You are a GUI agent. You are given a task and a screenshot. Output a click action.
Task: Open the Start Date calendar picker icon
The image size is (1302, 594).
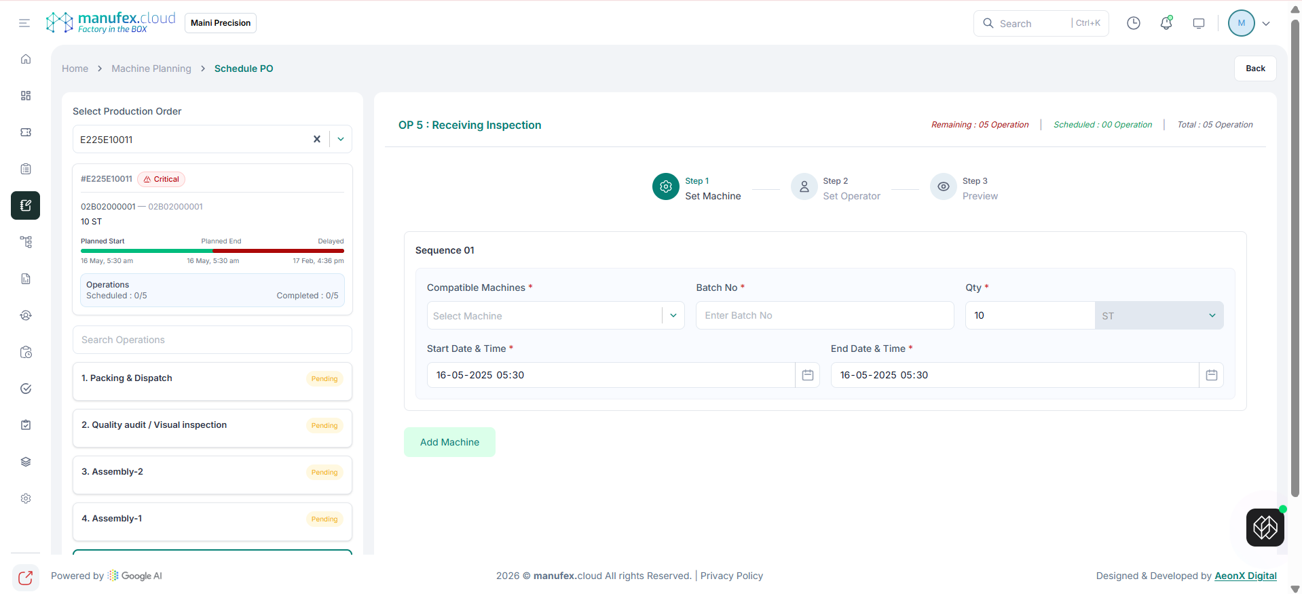click(808, 375)
